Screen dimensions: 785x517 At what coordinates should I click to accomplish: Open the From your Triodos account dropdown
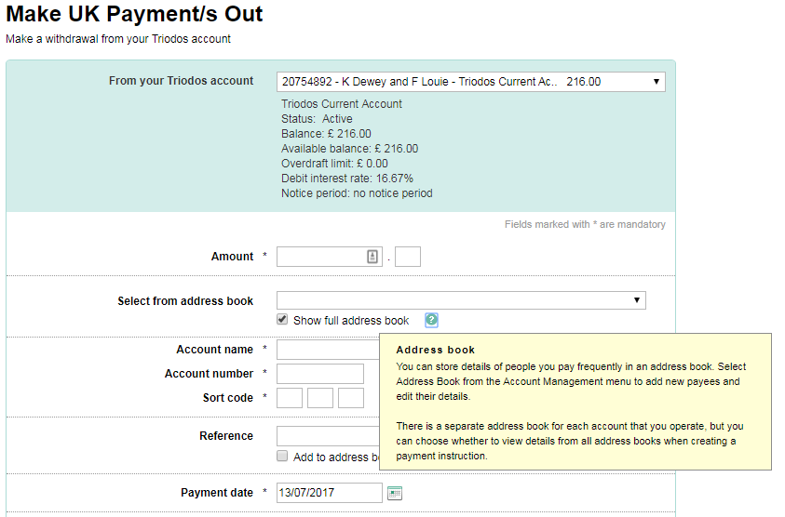[471, 82]
